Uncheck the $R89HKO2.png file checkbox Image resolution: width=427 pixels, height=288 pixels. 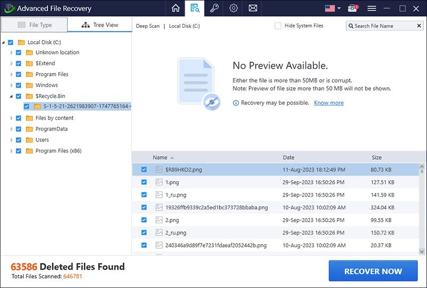click(x=144, y=169)
